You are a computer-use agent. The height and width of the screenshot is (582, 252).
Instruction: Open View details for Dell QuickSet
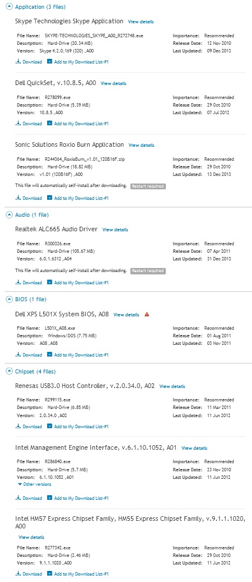(x=113, y=84)
